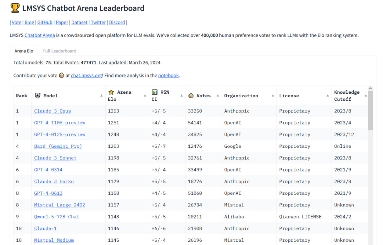Open the Vote link

16,22
